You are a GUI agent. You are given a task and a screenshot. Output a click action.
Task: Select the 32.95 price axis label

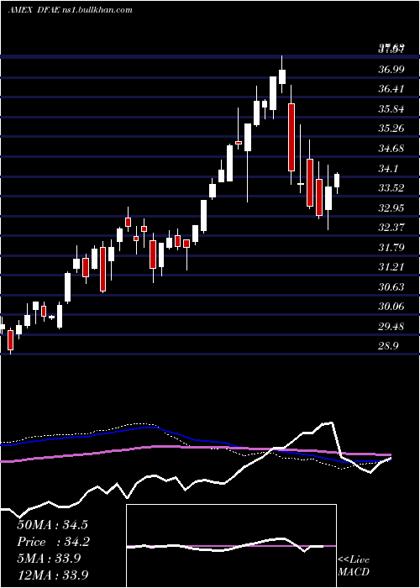pyautogui.click(x=391, y=208)
